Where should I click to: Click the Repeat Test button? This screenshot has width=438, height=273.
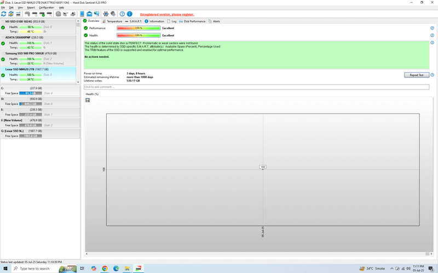click(x=416, y=75)
